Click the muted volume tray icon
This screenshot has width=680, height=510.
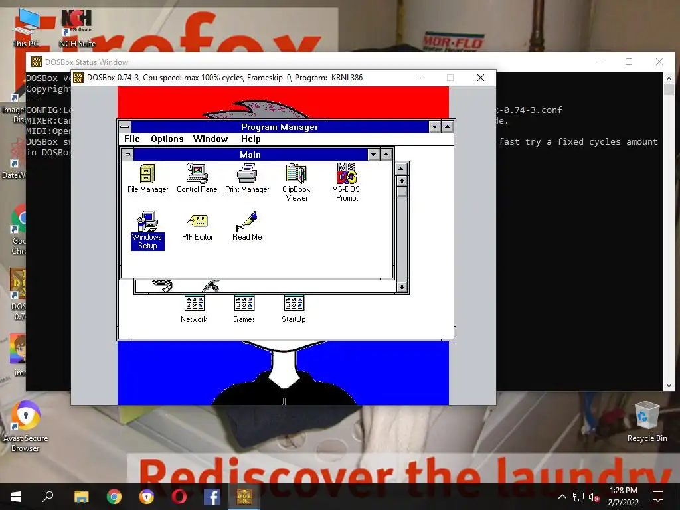[594, 497]
